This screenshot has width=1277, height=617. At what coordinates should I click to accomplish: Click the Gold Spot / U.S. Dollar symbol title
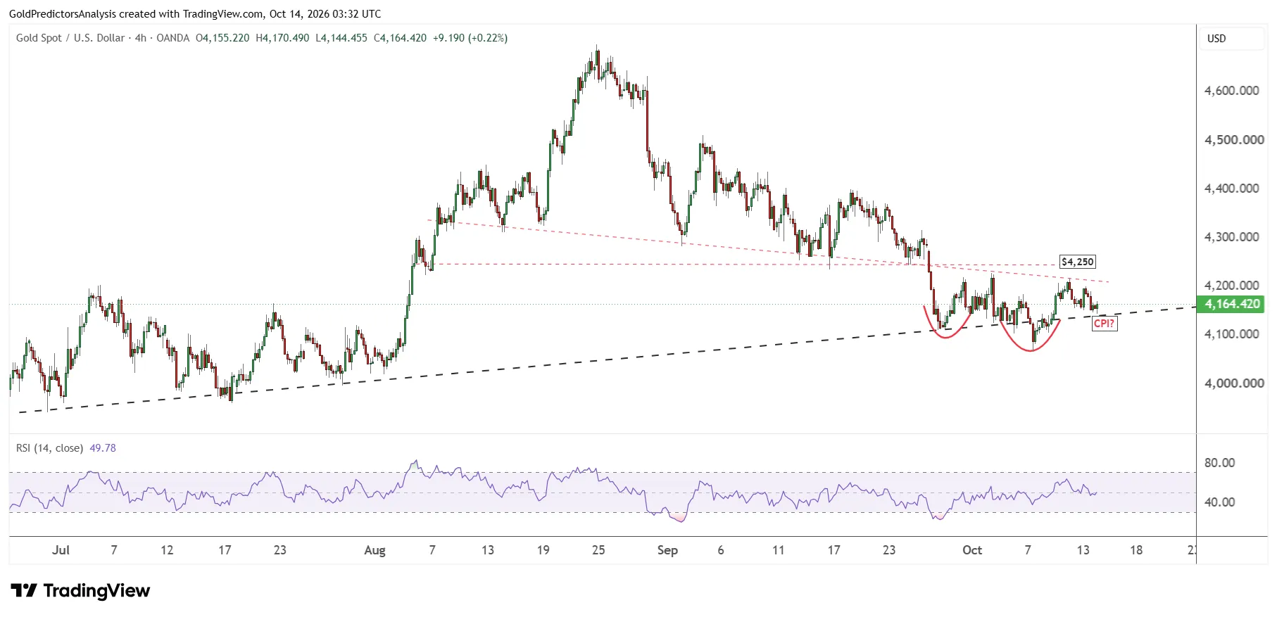(70, 38)
